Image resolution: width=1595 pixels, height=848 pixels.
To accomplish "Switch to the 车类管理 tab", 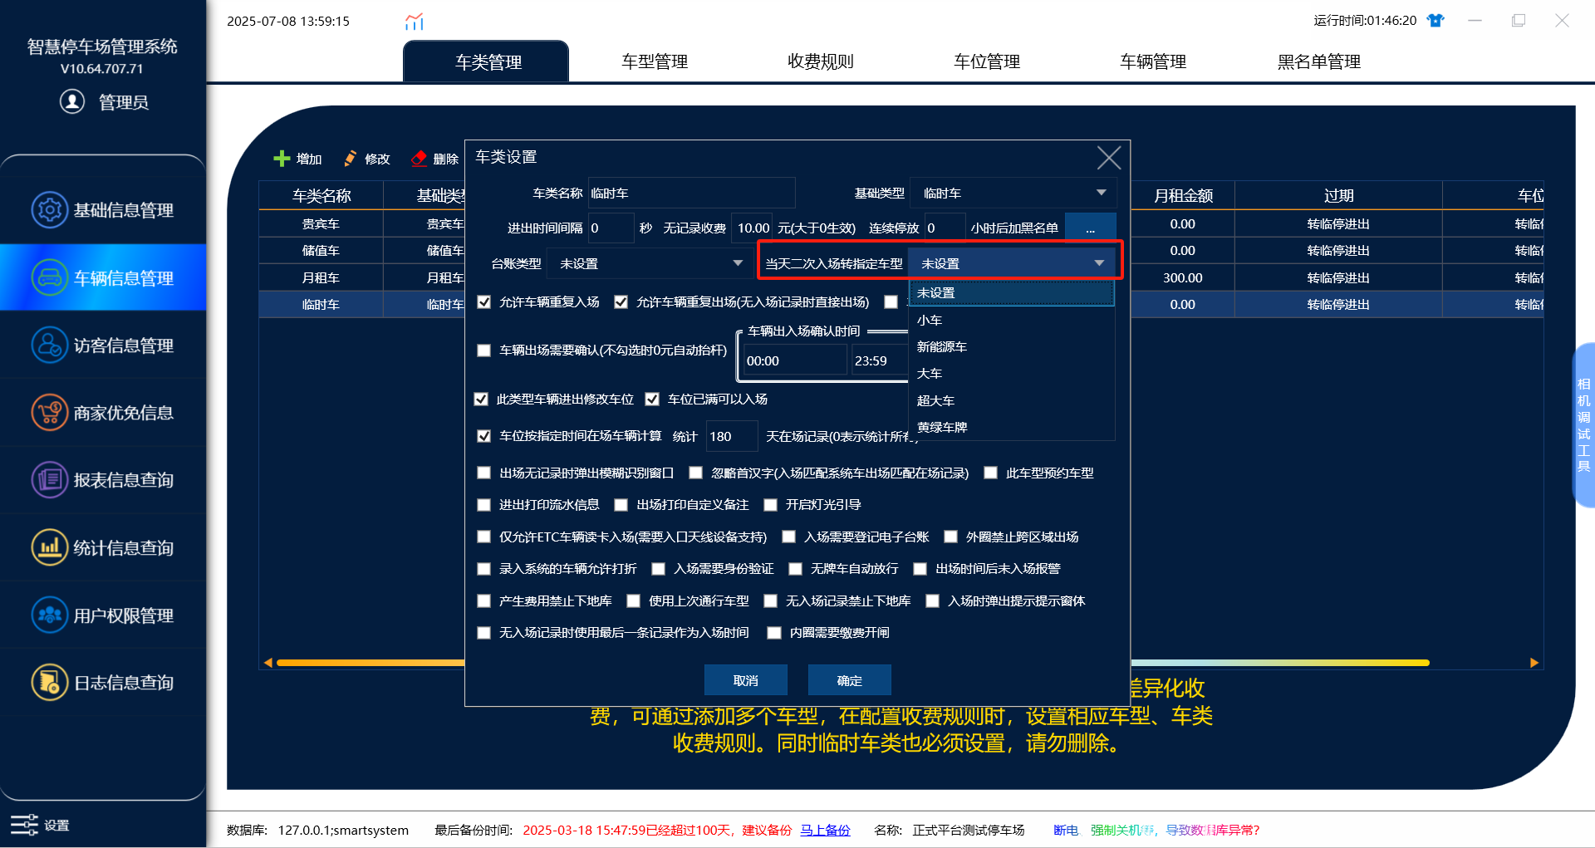I will 487,61.
